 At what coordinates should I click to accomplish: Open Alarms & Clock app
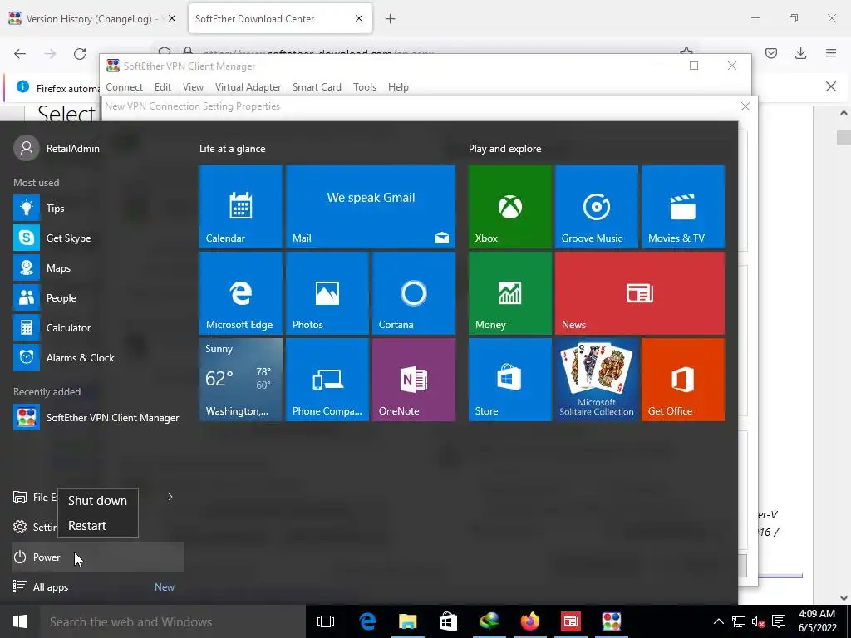tap(98, 357)
